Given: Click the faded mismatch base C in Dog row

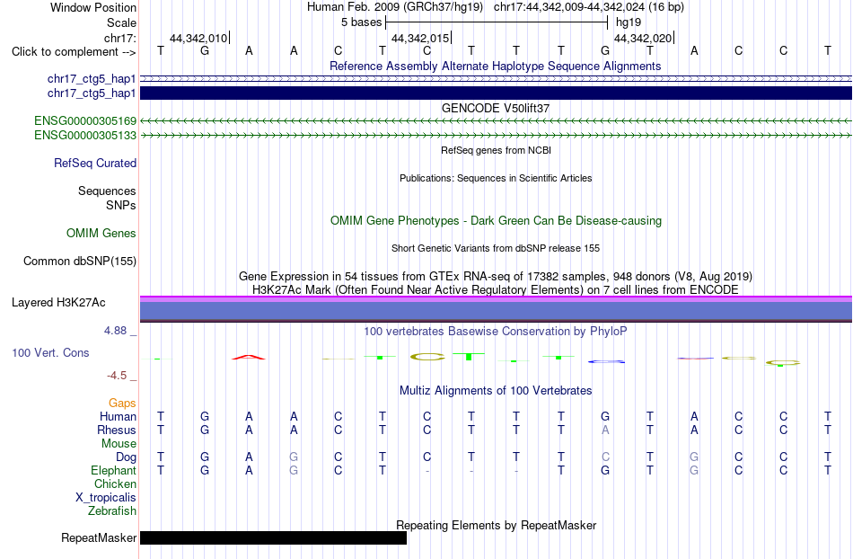Looking at the screenshot, I should (605, 457).
